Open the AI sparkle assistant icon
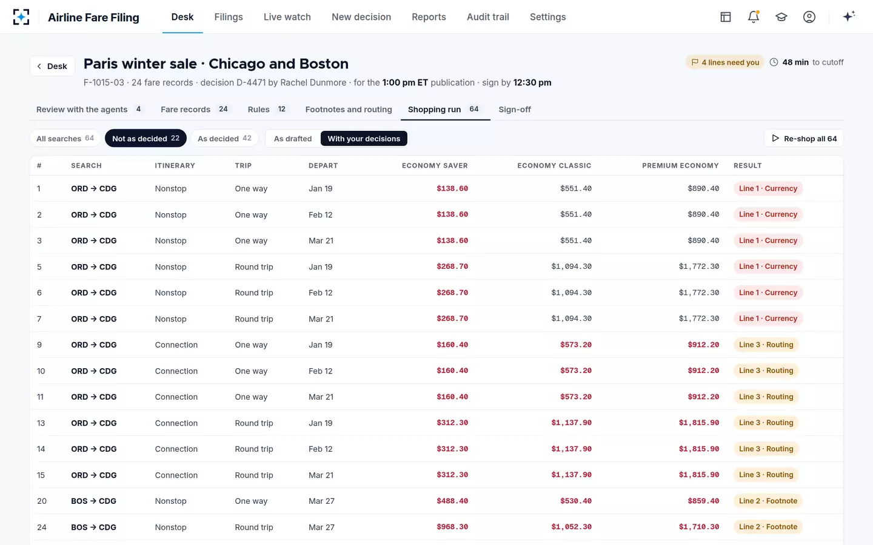The width and height of the screenshot is (873, 545). (849, 16)
